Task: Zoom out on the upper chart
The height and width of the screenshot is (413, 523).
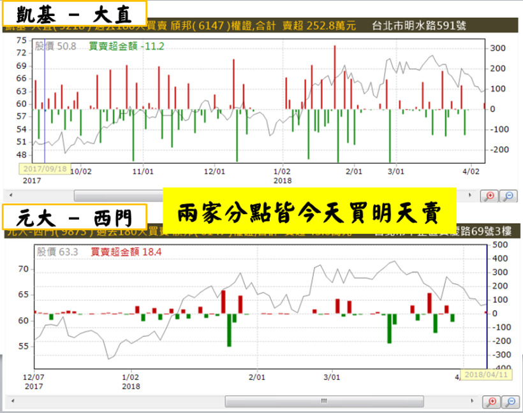Action: pos(509,196)
